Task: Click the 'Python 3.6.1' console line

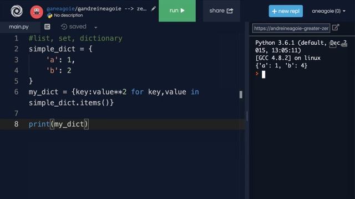Action: pyautogui.click(x=301, y=43)
